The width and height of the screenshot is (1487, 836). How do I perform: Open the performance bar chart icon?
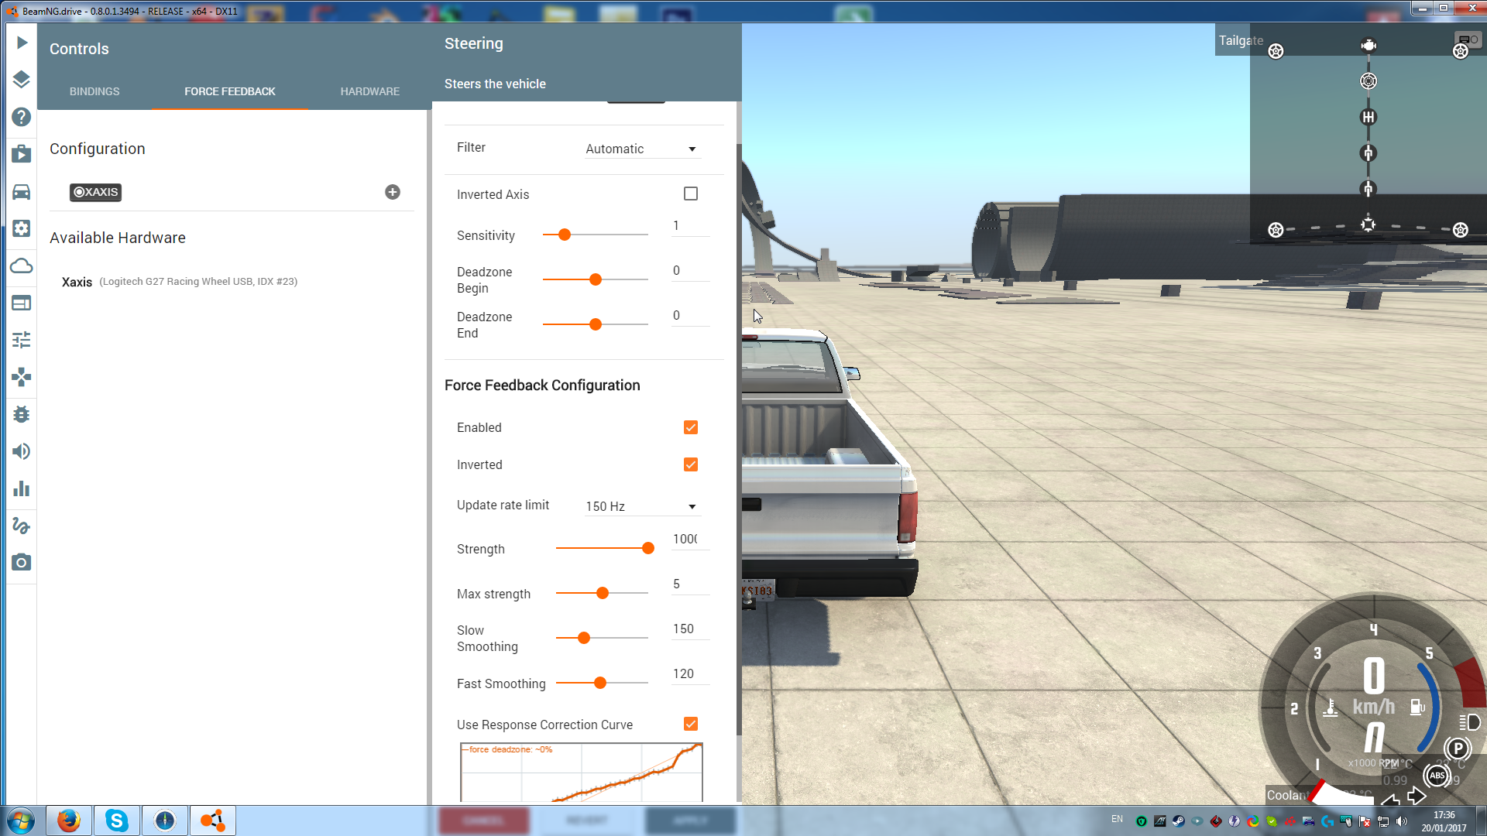click(22, 488)
